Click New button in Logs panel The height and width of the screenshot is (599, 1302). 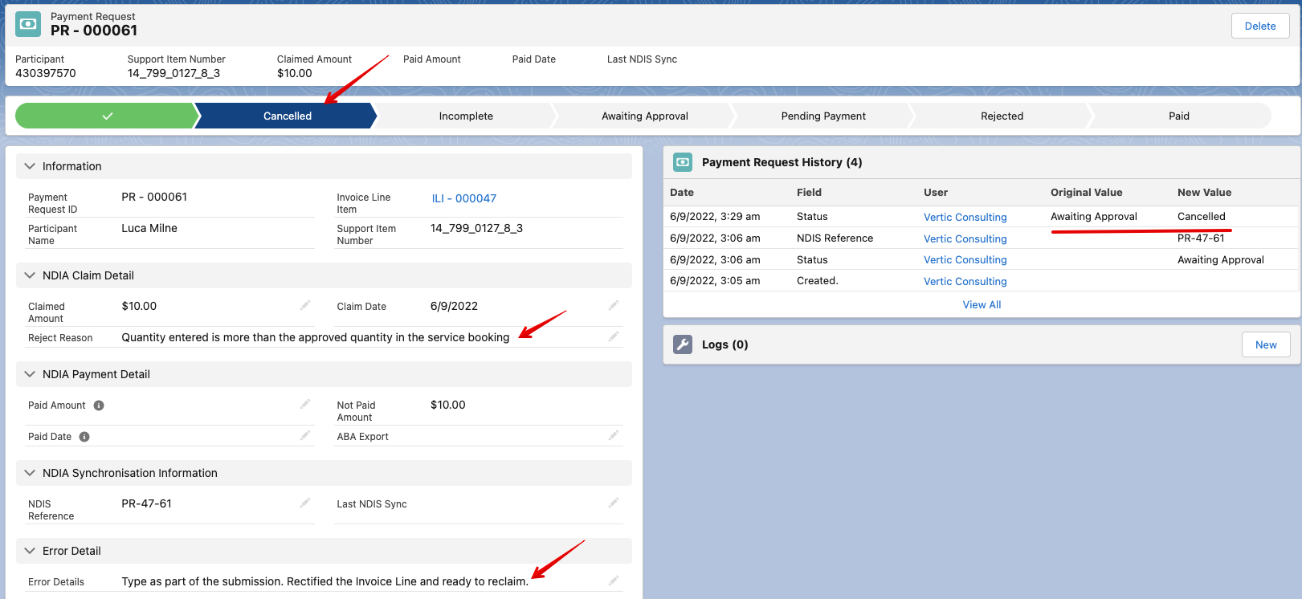1265,344
